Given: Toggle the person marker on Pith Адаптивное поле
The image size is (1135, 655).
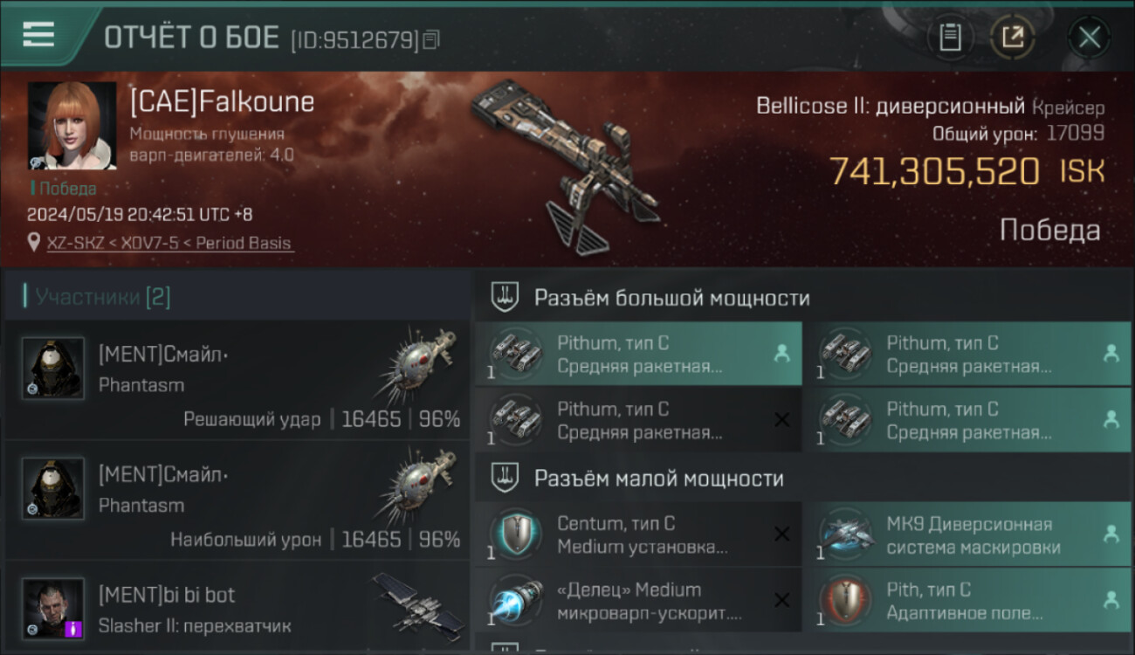Looking at the screenshot, I should coord(1111,601).
